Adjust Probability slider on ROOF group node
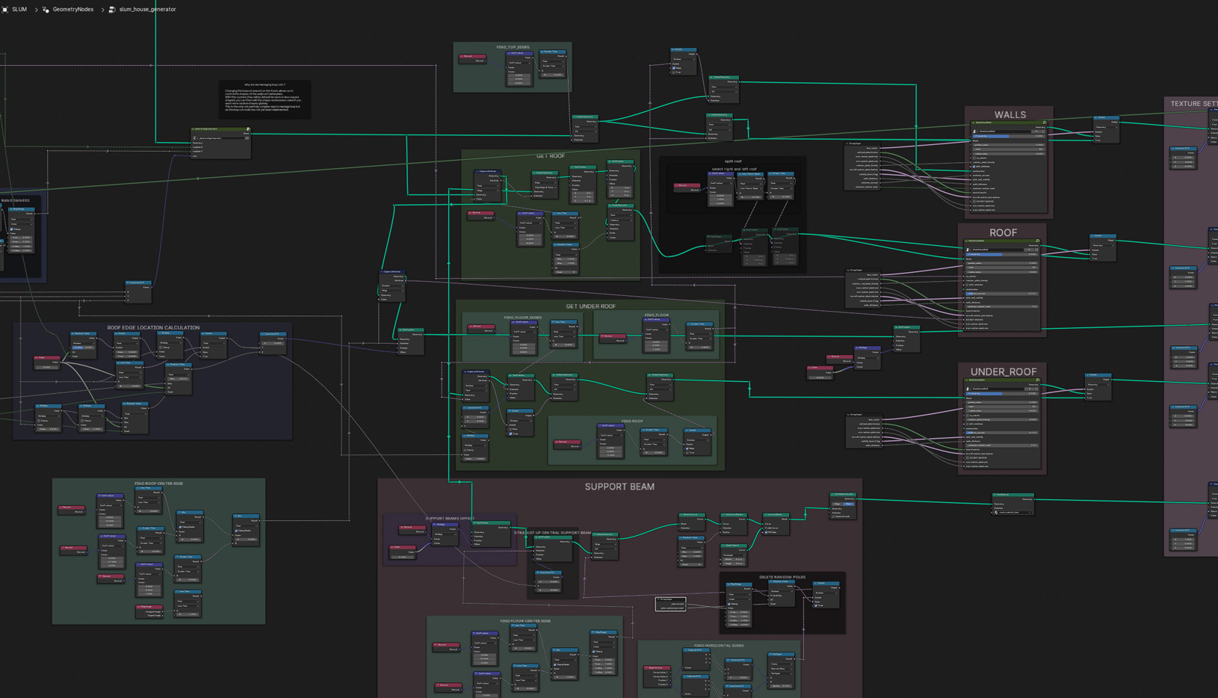1218x698 pixels. click(x=1002, y=254)
